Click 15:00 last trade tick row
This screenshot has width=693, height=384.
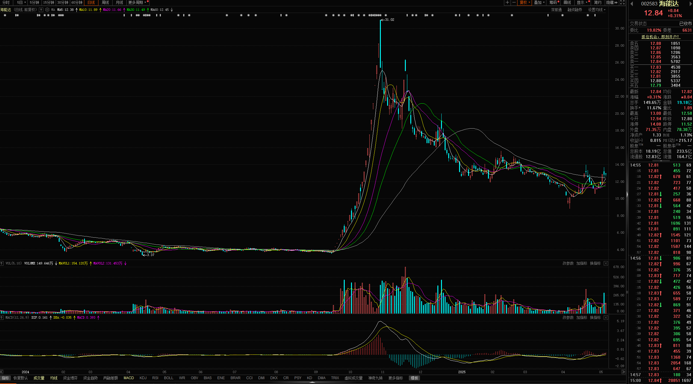[x=660, y=380]
